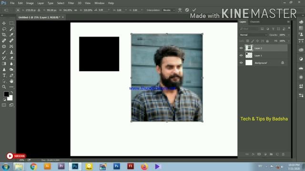The image size is (305, 171).
Task: Select the Clone Stamp tool
Action: point(11,52)
